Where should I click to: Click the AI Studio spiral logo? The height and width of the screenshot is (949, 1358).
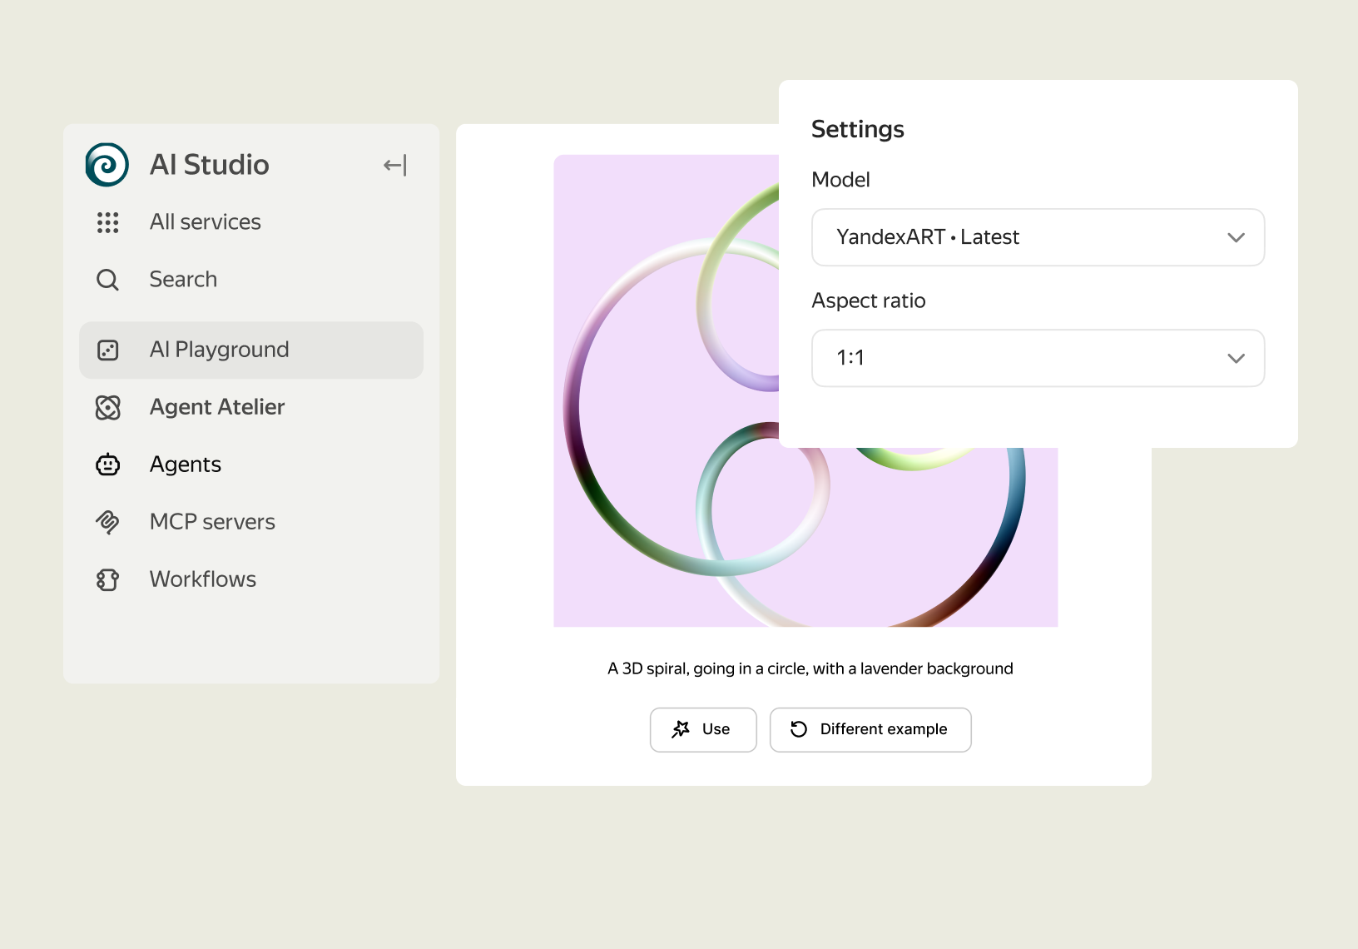(x=107, y=165)
